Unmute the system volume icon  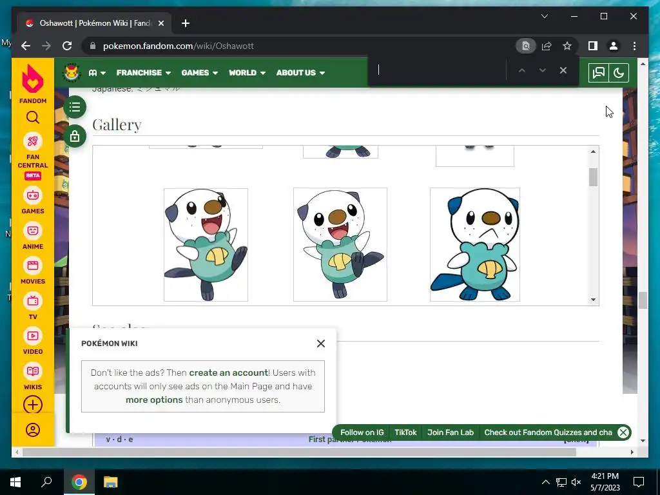(x=576, y=482)
